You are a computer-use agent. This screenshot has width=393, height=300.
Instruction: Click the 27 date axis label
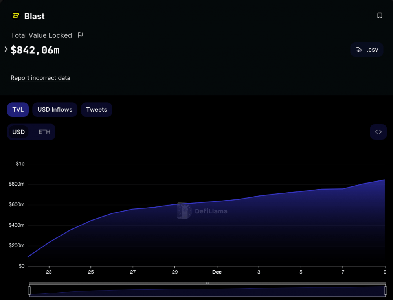pos(133,272)
